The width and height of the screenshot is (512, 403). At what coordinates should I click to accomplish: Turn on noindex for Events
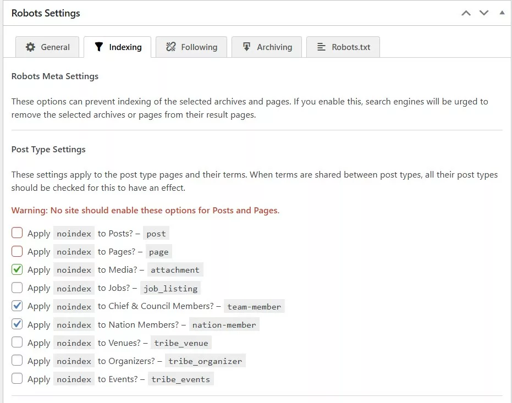[x=17, y=379]
